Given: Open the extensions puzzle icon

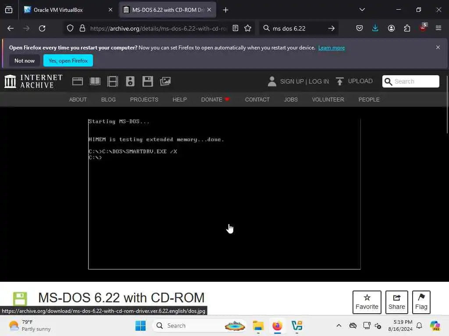Looking at the screenshot, I should [407, 28].
